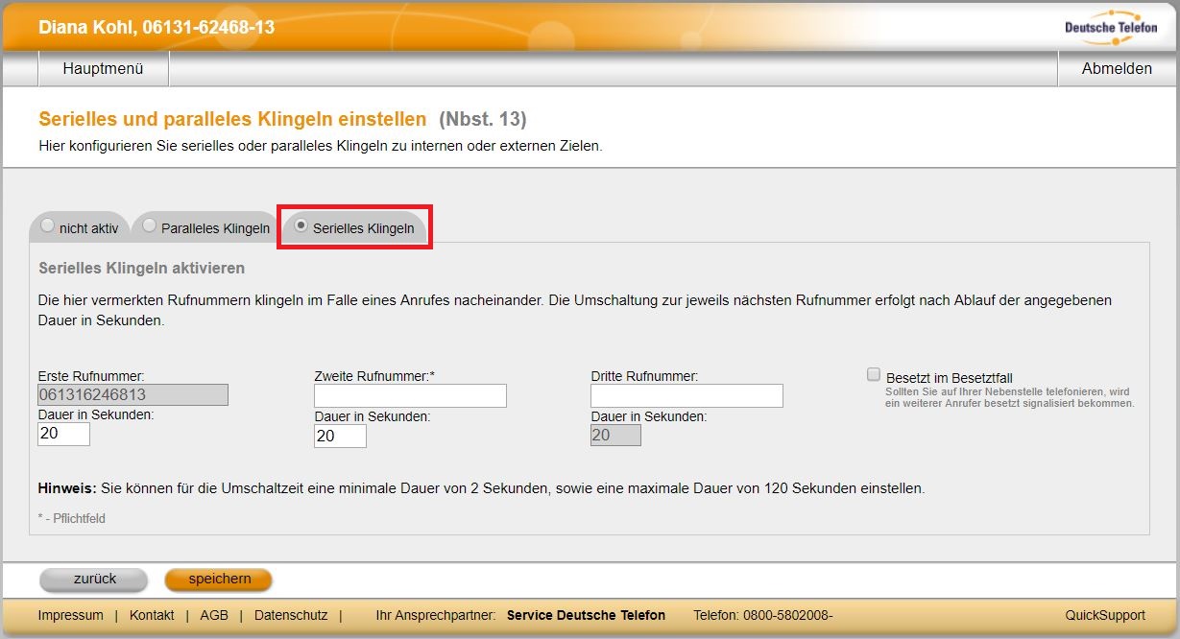Click the Deutsche Telefon logo
Screen dimensions: 1180x639
1110,27
